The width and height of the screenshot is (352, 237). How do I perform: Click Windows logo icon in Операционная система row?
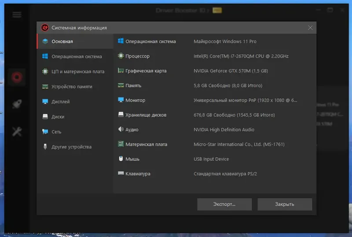tap(121, 41)
